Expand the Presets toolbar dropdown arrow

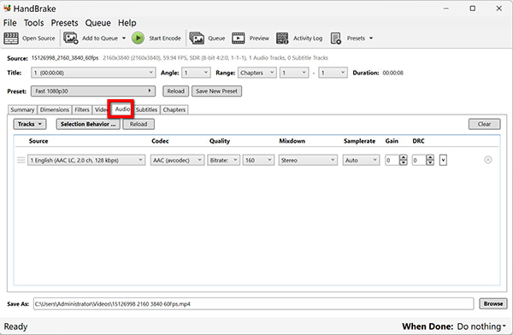click(x=371, y=38)
